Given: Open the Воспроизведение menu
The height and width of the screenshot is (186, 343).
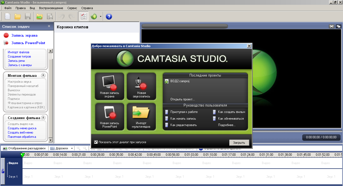Looking at the screenshot, I should (51, 8).
